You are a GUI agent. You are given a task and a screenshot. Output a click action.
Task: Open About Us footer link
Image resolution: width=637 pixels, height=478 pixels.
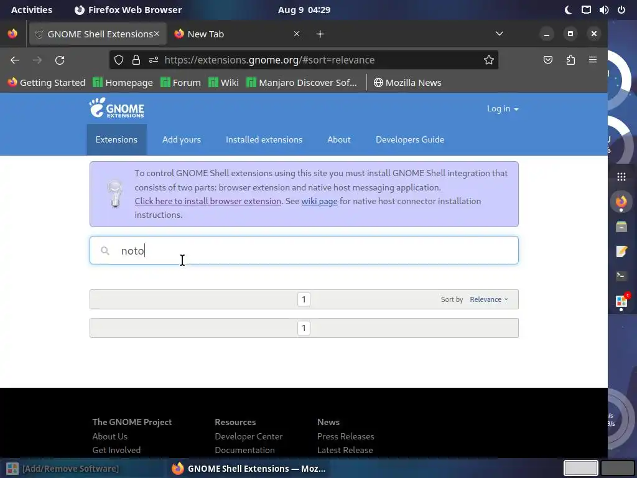[109, 436]
